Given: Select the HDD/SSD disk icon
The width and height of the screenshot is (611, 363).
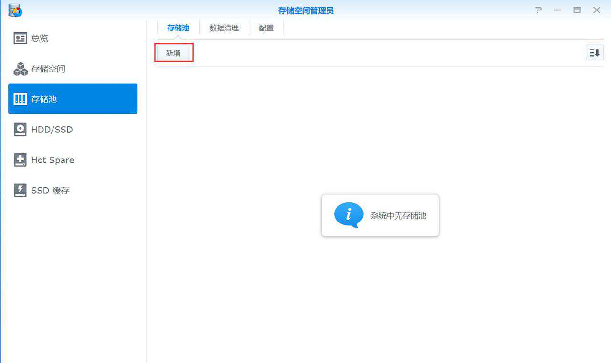Looking at the screenshot, I should (x=20, y=130).
